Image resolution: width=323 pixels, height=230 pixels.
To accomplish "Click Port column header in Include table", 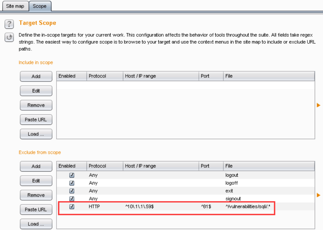I will pos(211,76).
